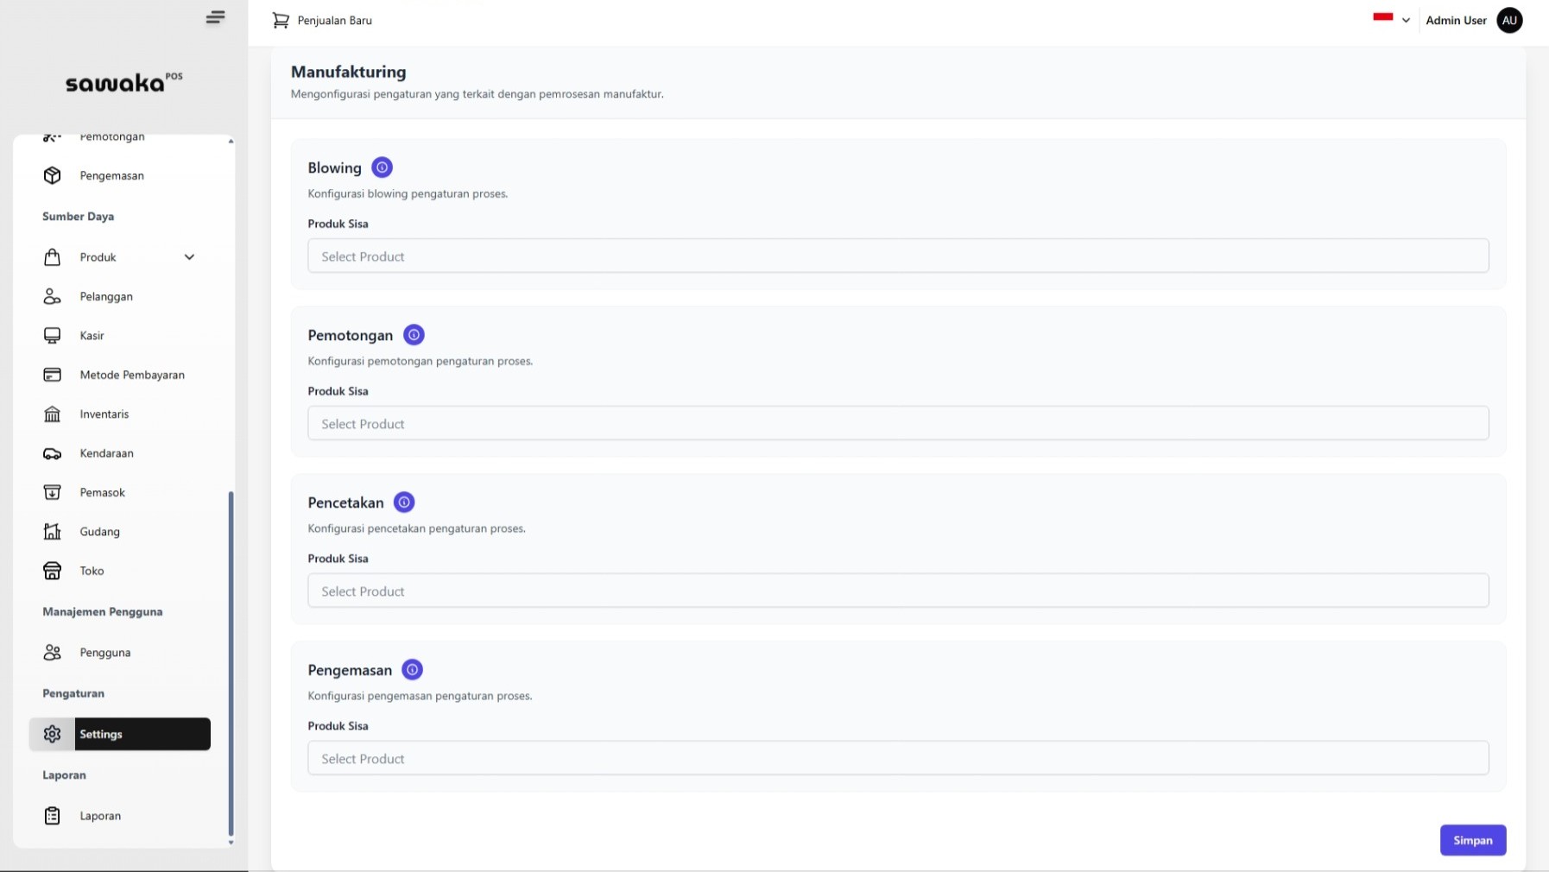Navigate to Inventaris menu item
This screenshot has width=1549, height=872.
pyautogui.click(x=104, y=414)
